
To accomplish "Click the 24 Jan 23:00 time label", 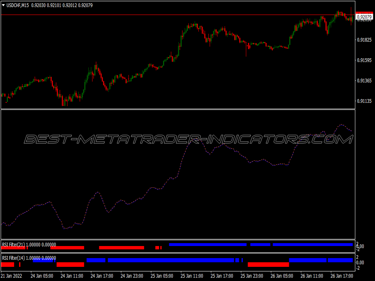I will pyautogui.click(x=132, y=276).
